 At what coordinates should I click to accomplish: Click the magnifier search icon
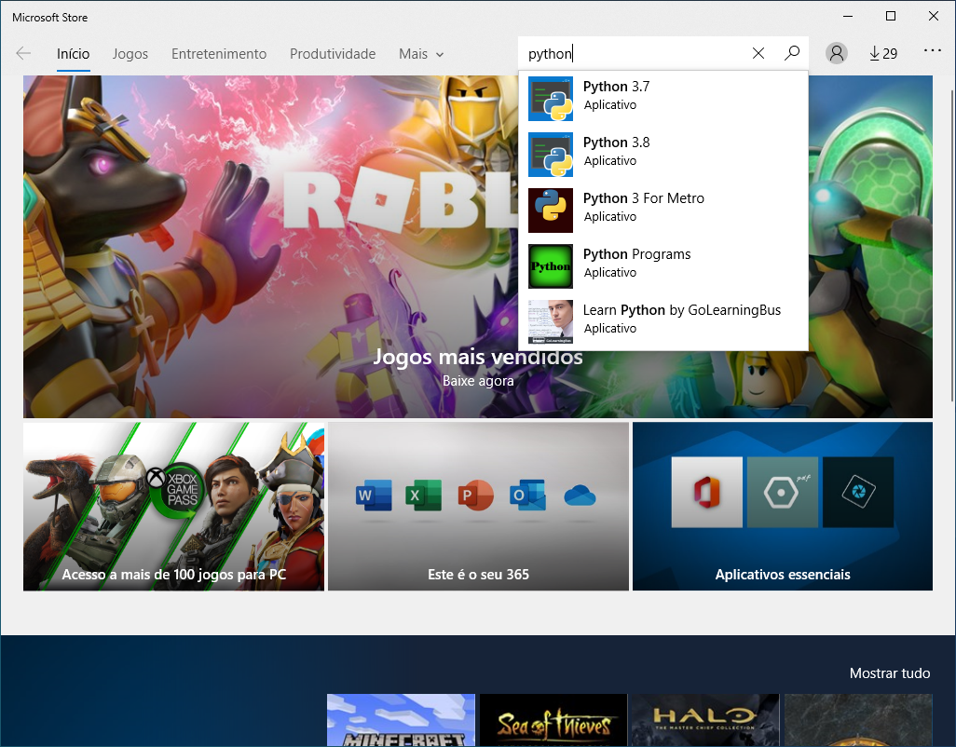click(792, 54)
